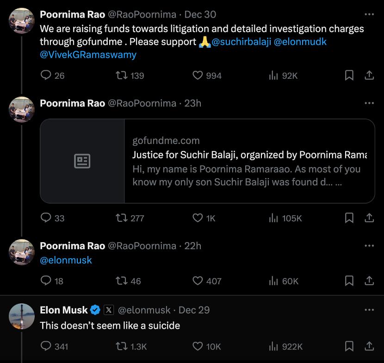Reply to the gofundme fundraising tweet

[46, 75]
